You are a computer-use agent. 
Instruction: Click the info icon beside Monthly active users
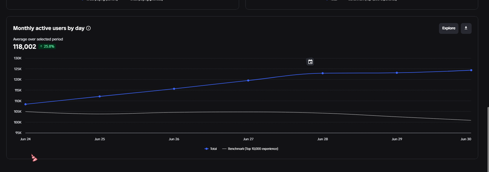pos(88,29)
